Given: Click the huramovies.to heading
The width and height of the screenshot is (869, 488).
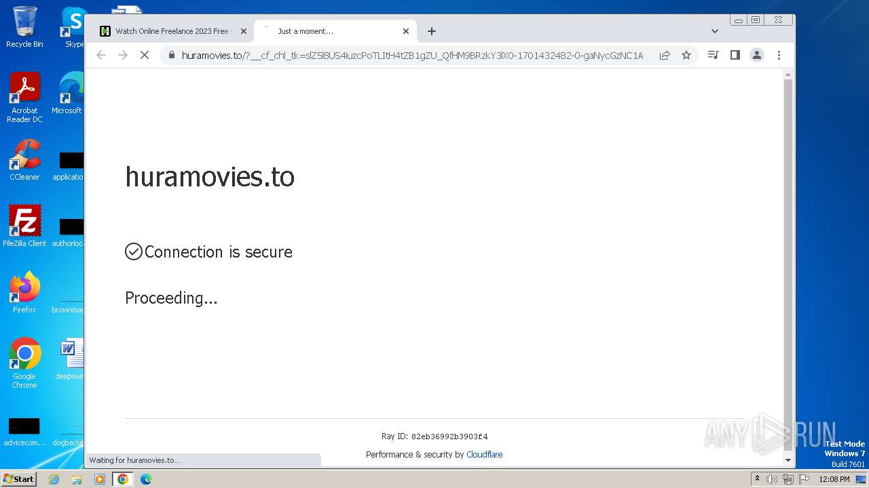Looking at the screenshot, I should (x=210, y=177).
